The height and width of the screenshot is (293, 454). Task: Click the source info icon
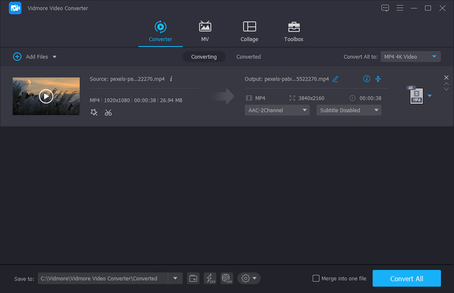click(171, 79)
